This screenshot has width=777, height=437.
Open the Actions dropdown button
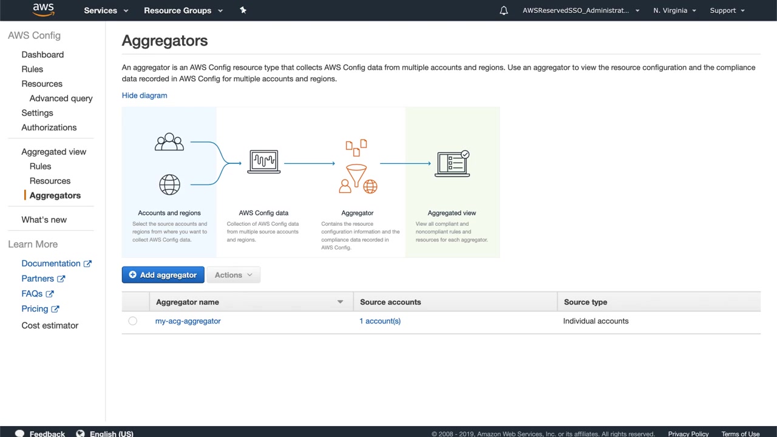click(233, 275)
